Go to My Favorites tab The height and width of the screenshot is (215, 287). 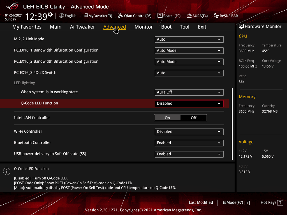coord(27,27)
